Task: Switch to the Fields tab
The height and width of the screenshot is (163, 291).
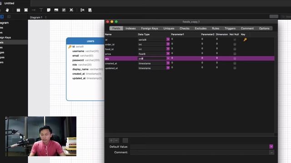Action: tap(116, 28)
